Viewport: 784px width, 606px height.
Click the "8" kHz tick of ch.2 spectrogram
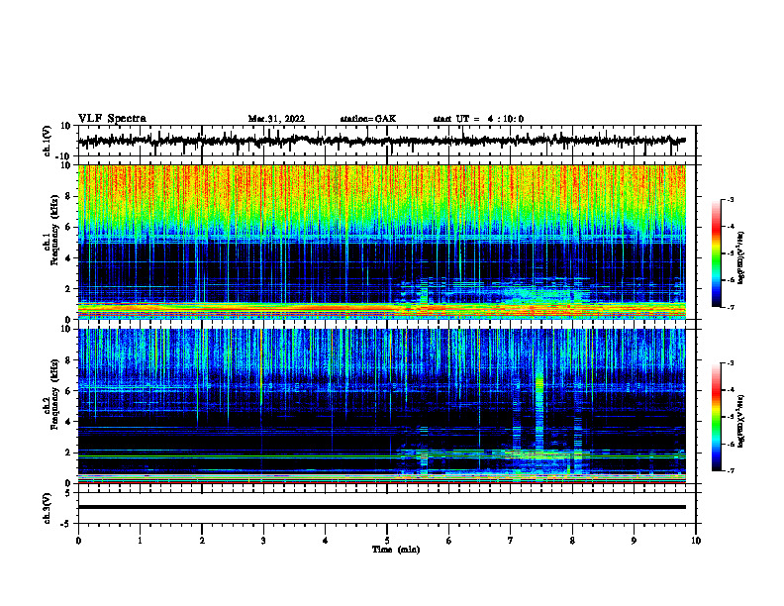(68, 360)
